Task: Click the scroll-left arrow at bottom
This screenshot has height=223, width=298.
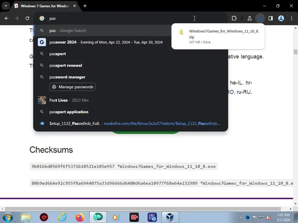Action: tap(2, 209)
